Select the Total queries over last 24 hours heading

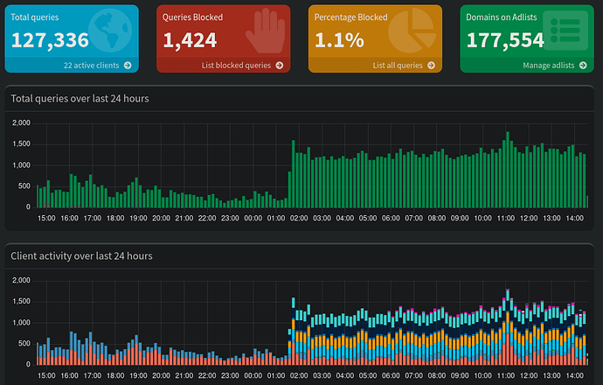[x=80, y=99]
